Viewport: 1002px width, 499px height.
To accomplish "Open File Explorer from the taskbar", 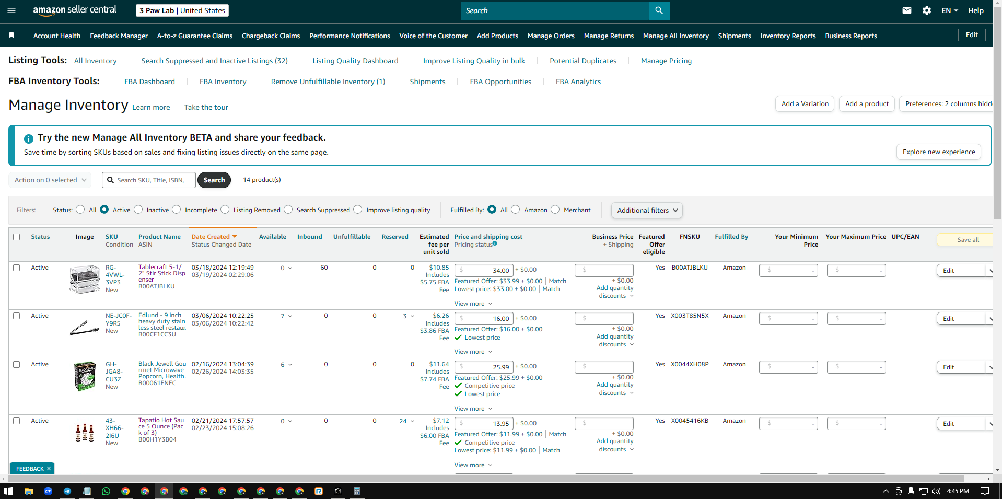I will click(29, 491).
